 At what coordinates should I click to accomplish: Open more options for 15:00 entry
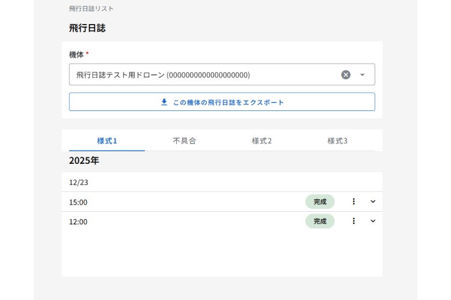pyautogui.click(x=354, y=202)
